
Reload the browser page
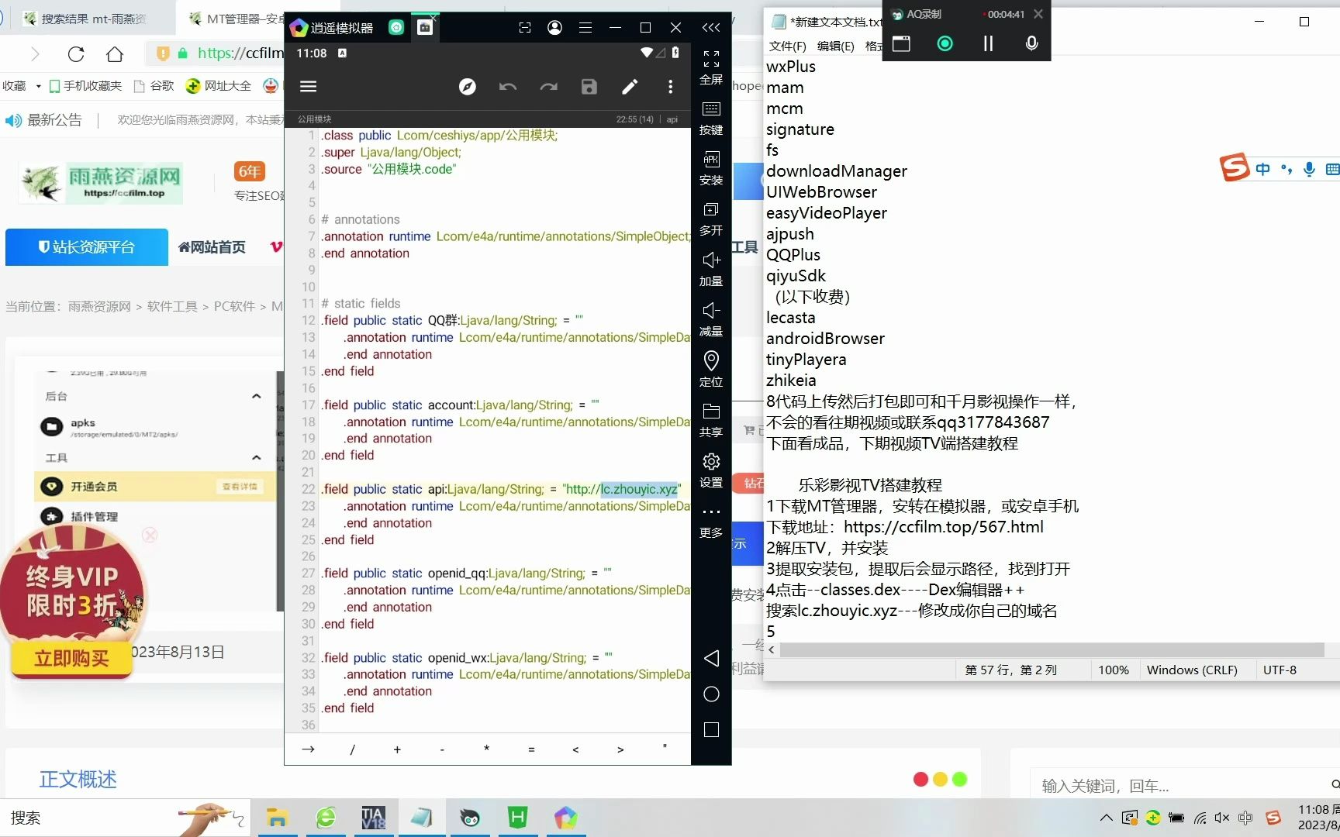coord(76,54)
